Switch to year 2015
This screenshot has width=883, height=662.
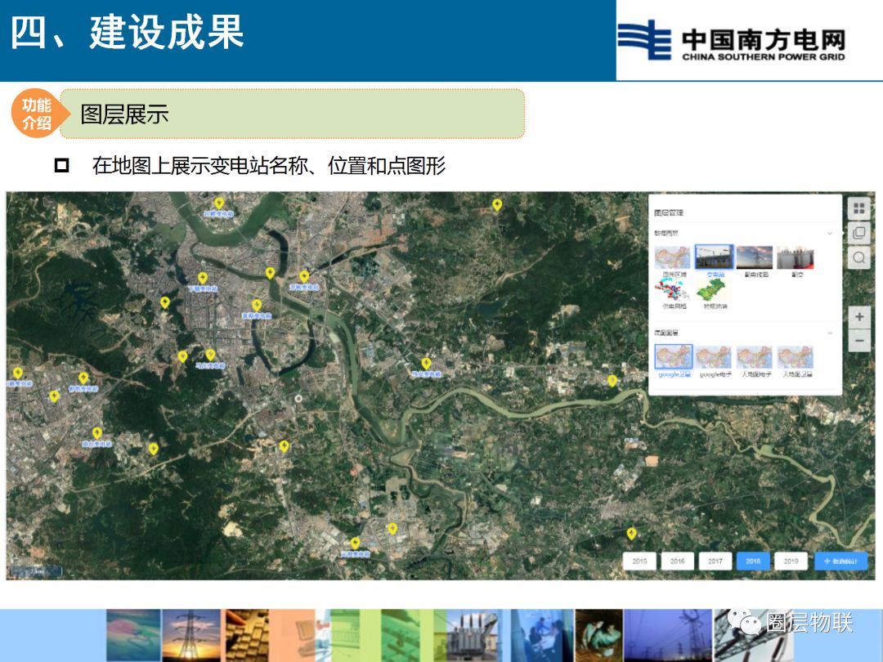click(639, 561)
